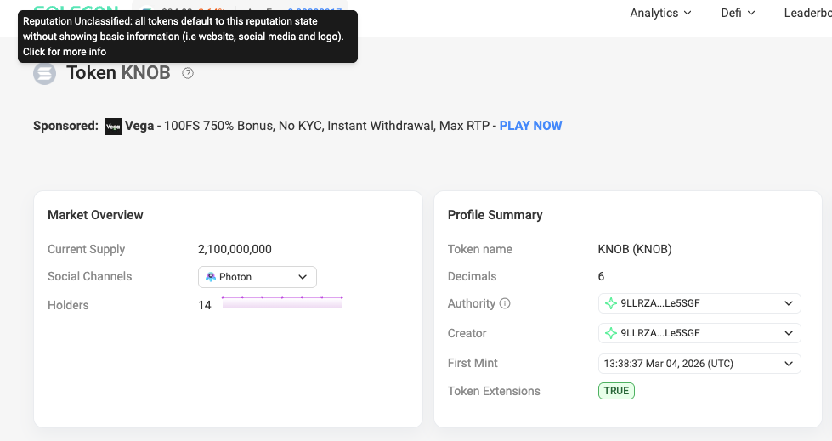This screenshot has height=441, width=832.
Task: Click the Photon icon in Social Channels
Action: [x=211, y=277]
